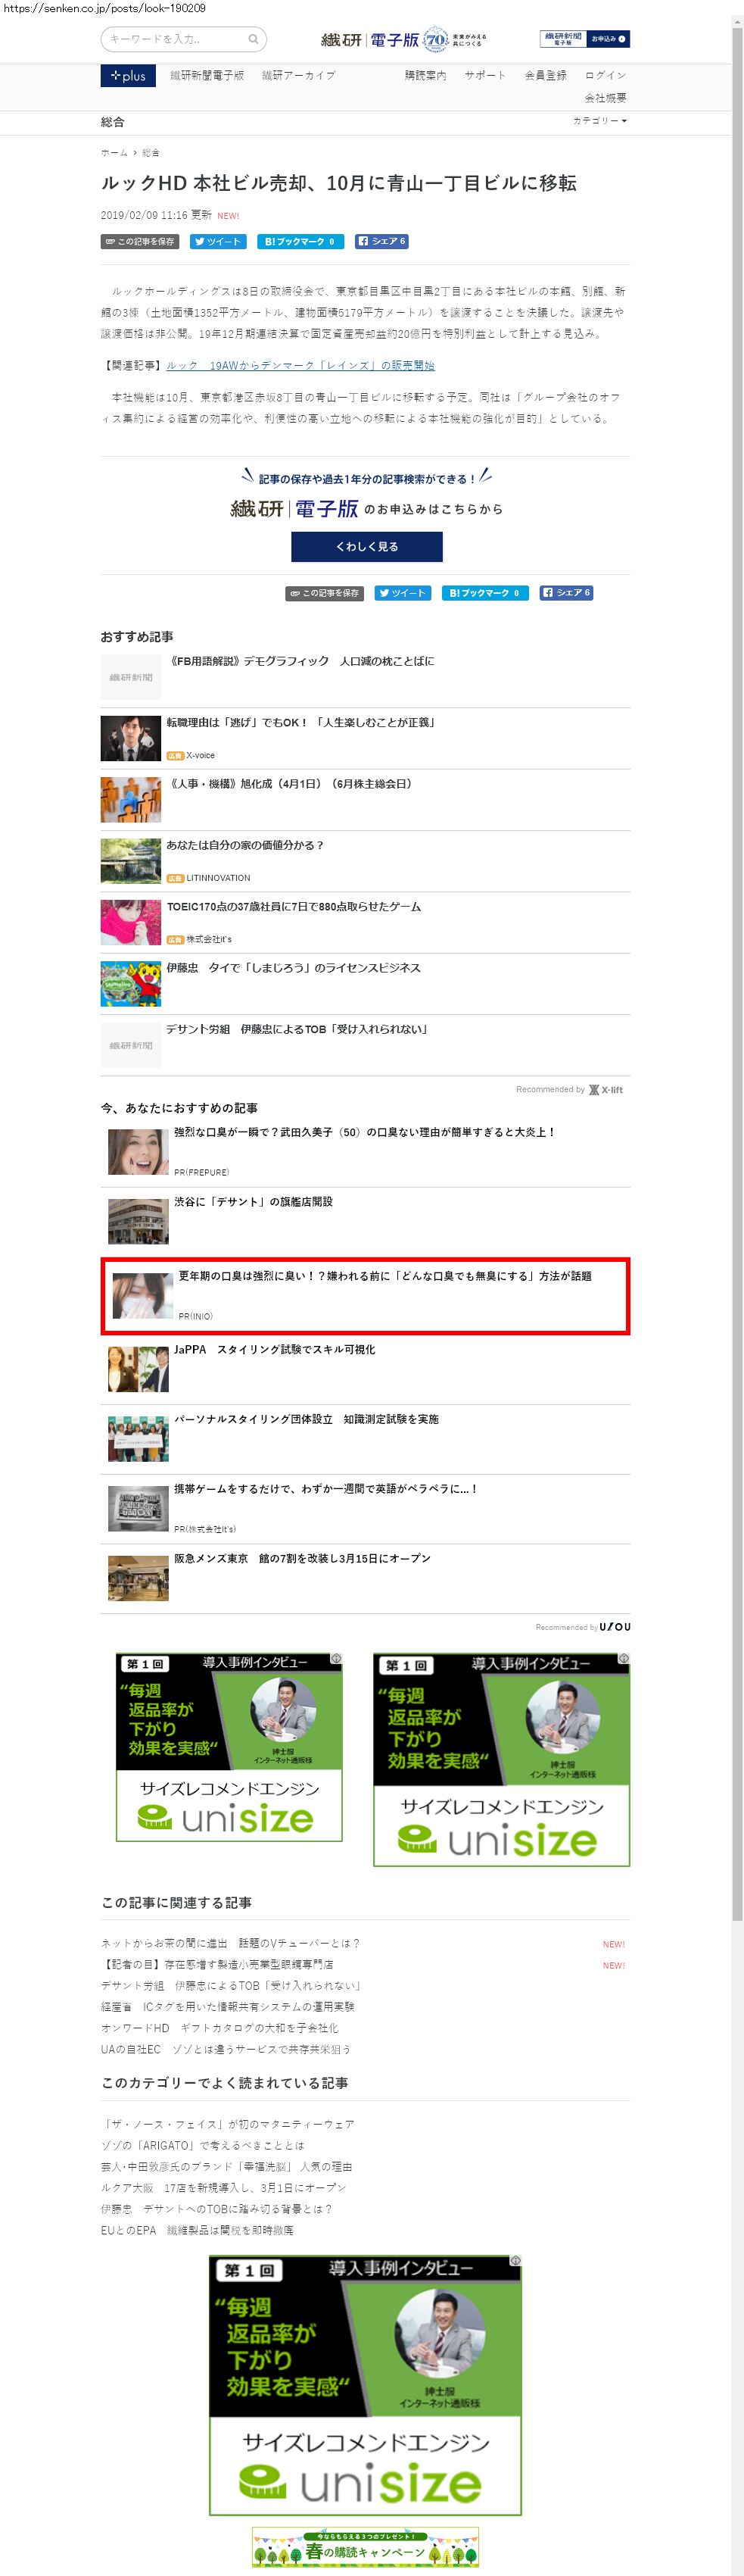The image size is (744, 2576).
Task: Open the しまじろう article thumbnail
Action: pos(131,984)
